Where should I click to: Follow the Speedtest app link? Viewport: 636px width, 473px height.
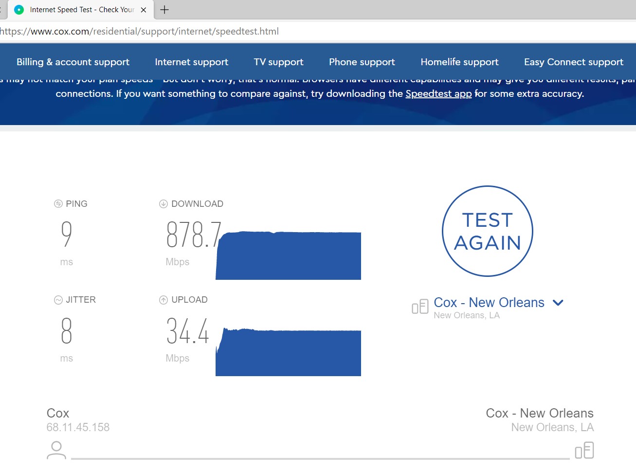point(438,93)
